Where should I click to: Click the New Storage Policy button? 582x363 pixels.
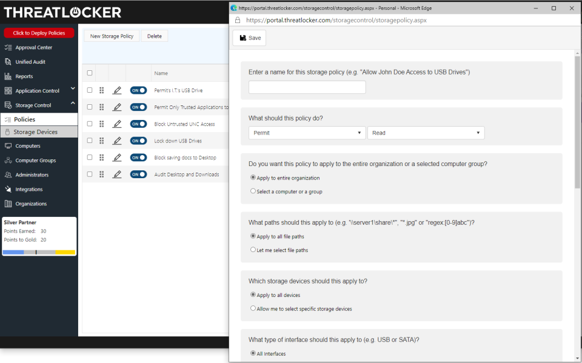point(112,36)
